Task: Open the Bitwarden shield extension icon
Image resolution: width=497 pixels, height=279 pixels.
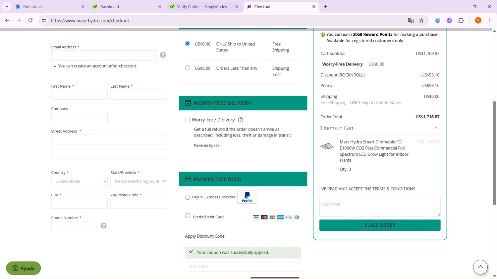Action: coord(438,20)
